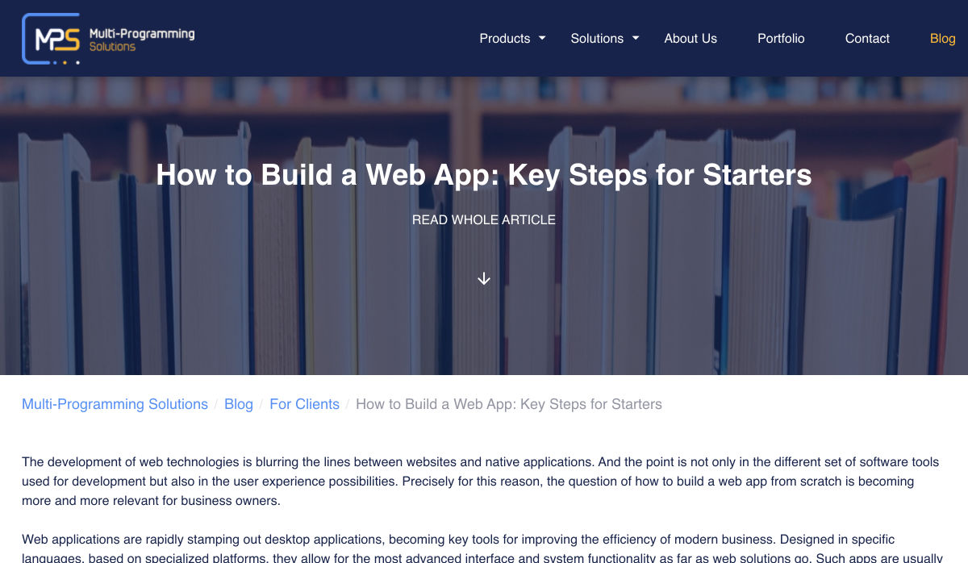Click the Multi-Programming Solutions header logo text

click(x=142, y=40)
